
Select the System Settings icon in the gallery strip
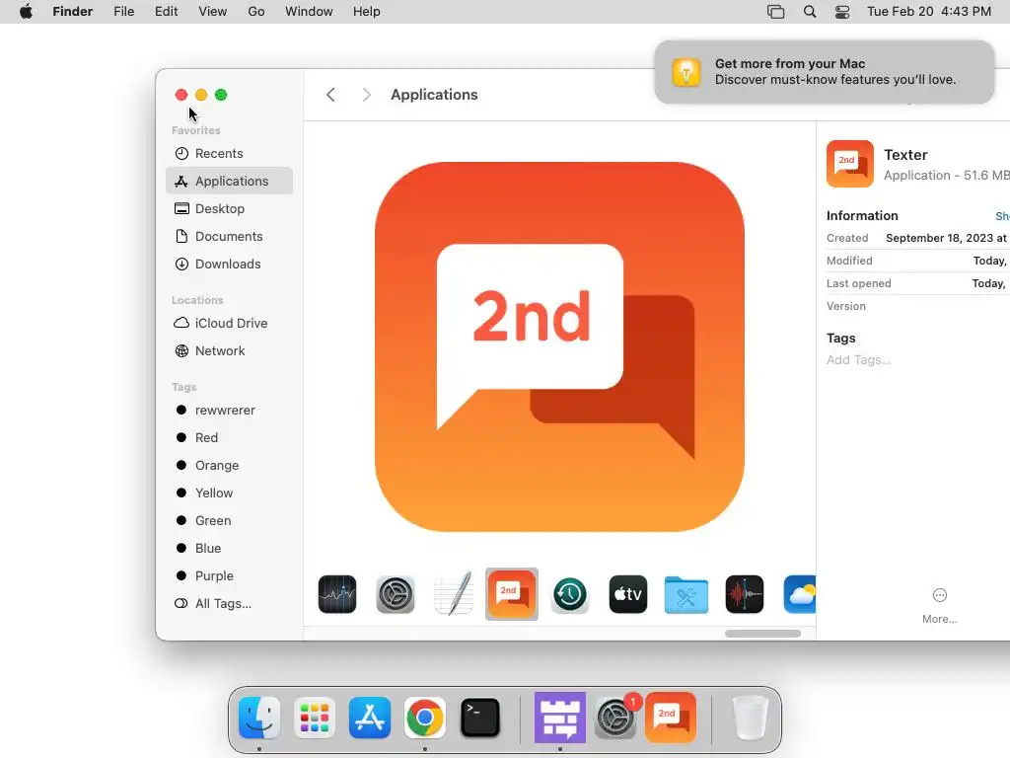tap(395, 594)
